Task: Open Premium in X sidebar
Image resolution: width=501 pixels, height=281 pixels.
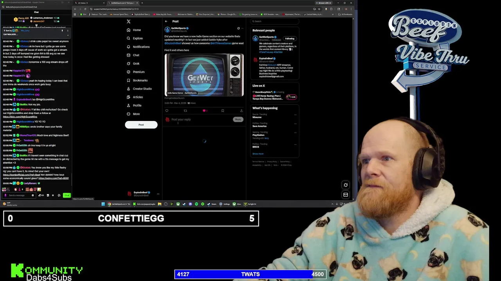Action: [135, 72]
